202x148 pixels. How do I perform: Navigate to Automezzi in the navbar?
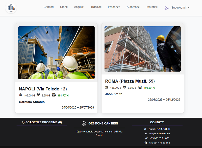coord(133,7)
